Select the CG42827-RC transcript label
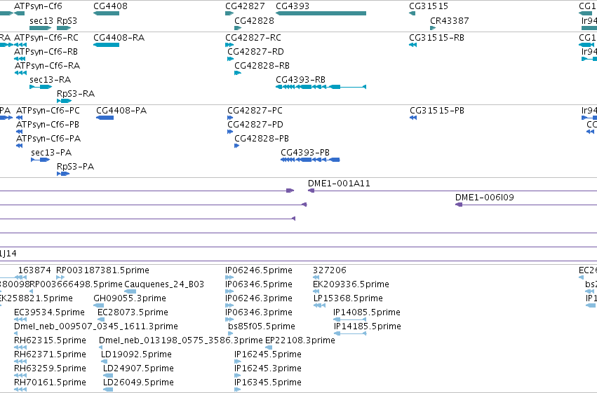The height and width of the screenshot is (393, 597). pos(253,38)
